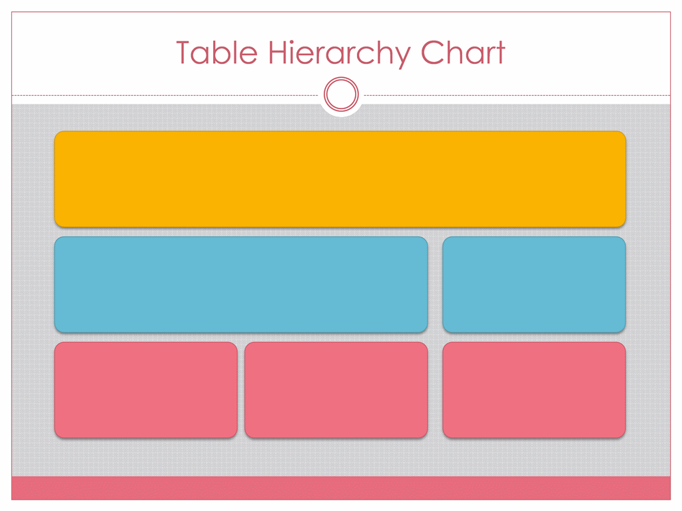Select the narrow blue box on the right

coord(534,285)
